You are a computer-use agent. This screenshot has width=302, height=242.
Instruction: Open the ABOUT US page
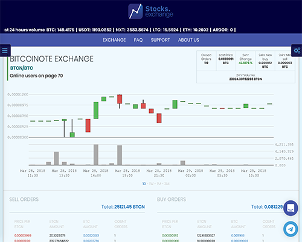click(x=188, y=40)
